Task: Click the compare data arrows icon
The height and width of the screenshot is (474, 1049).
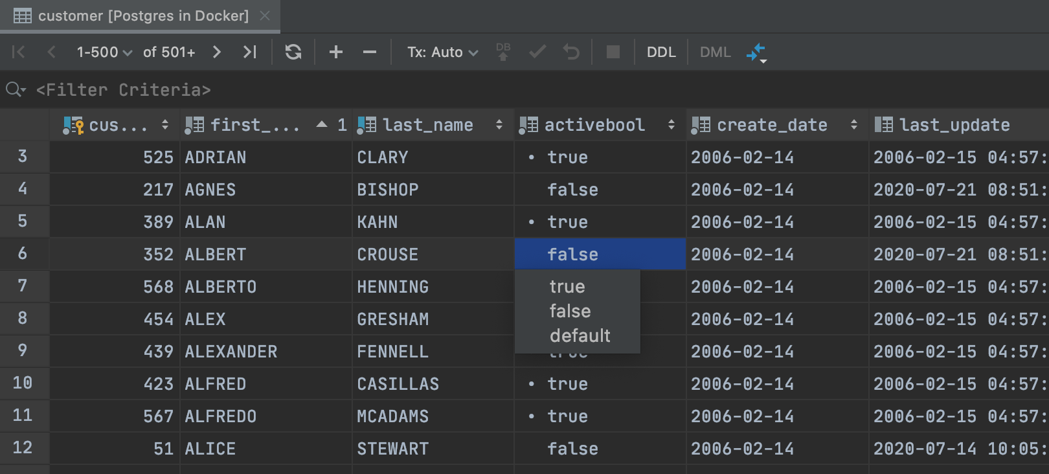Action: pos(756,52)
